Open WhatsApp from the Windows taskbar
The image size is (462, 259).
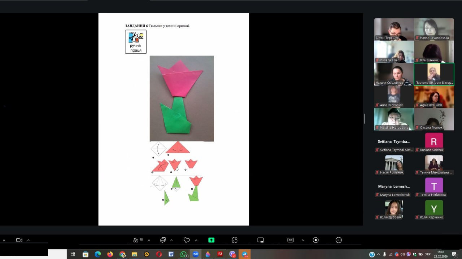[x=183, y=254]
